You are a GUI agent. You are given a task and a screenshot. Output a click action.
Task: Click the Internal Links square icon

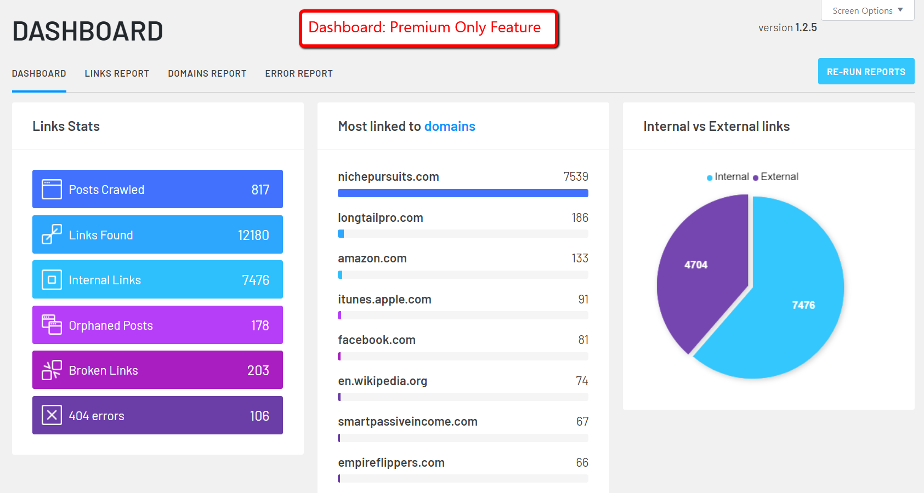(50, 279)
